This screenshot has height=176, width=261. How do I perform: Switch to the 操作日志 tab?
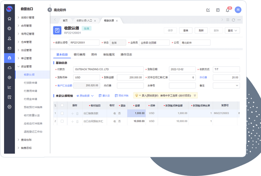(126, 54)
